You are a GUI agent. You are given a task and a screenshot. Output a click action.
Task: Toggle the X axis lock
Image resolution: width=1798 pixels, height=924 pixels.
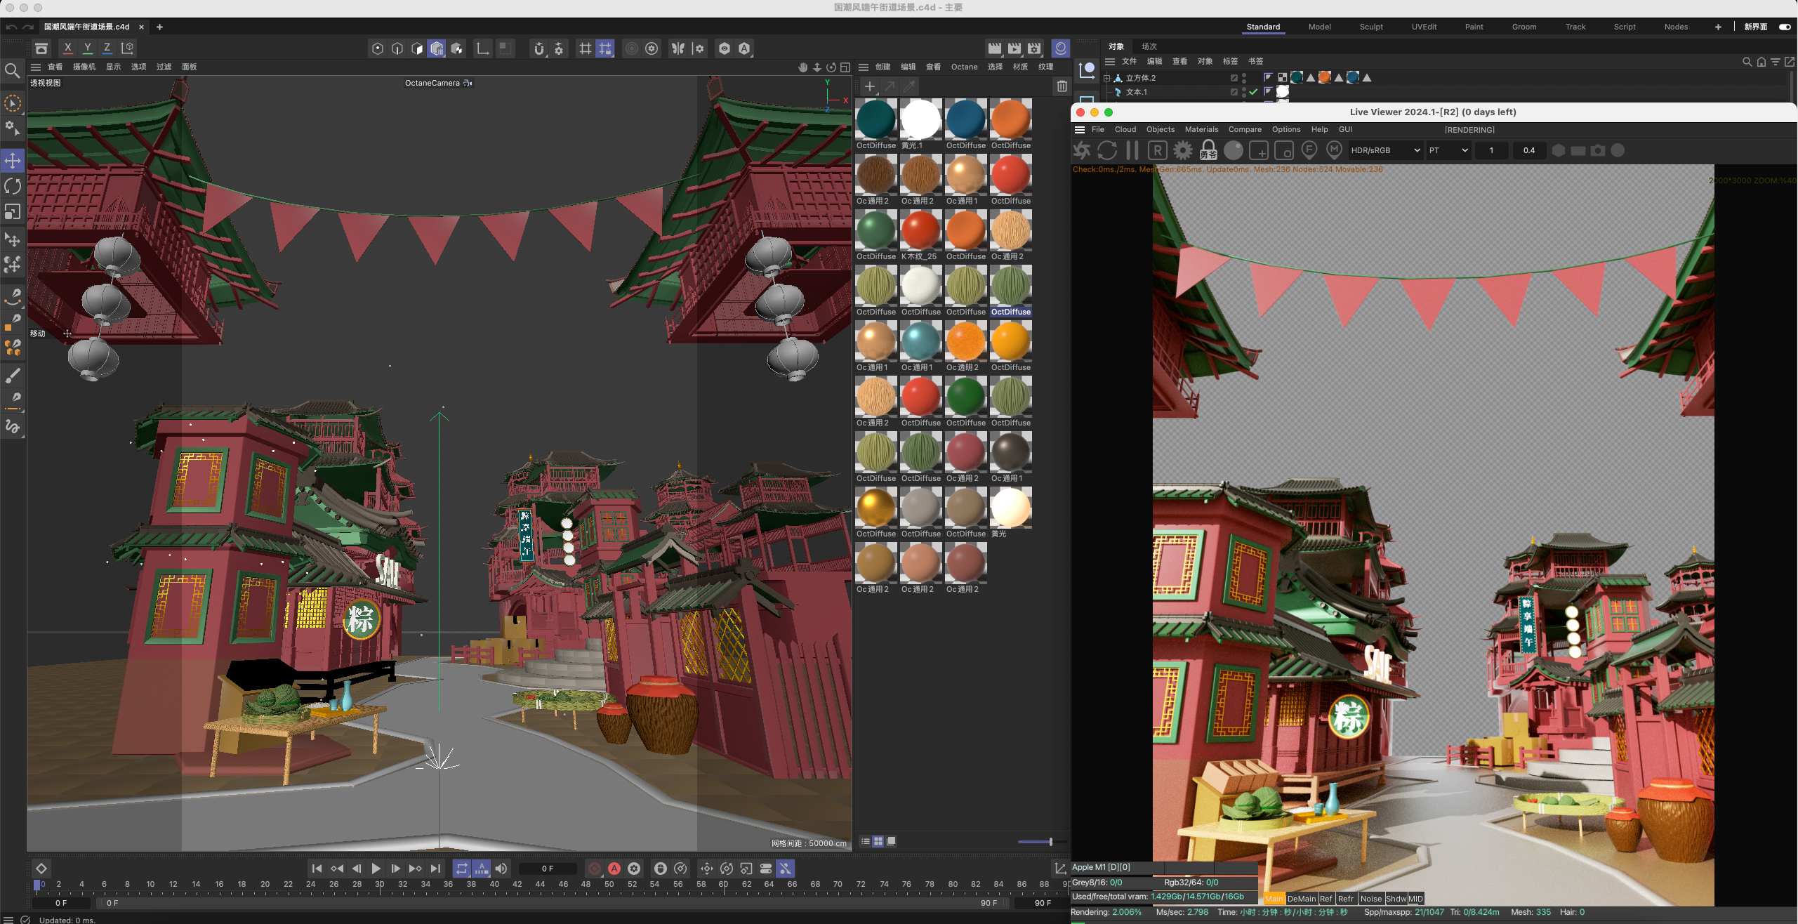coord(67,48)
